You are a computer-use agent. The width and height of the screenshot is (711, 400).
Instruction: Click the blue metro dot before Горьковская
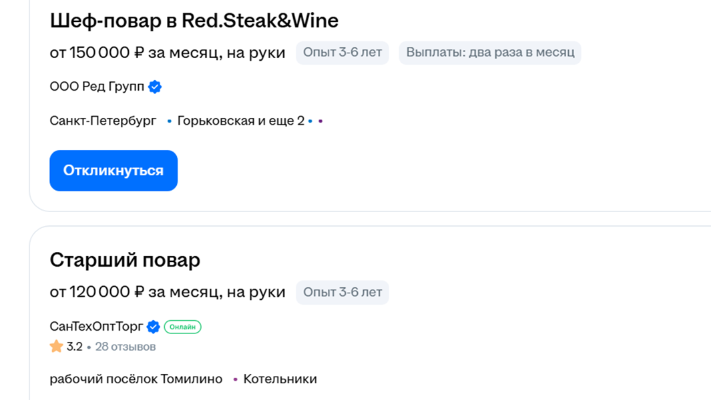[170, 121]
